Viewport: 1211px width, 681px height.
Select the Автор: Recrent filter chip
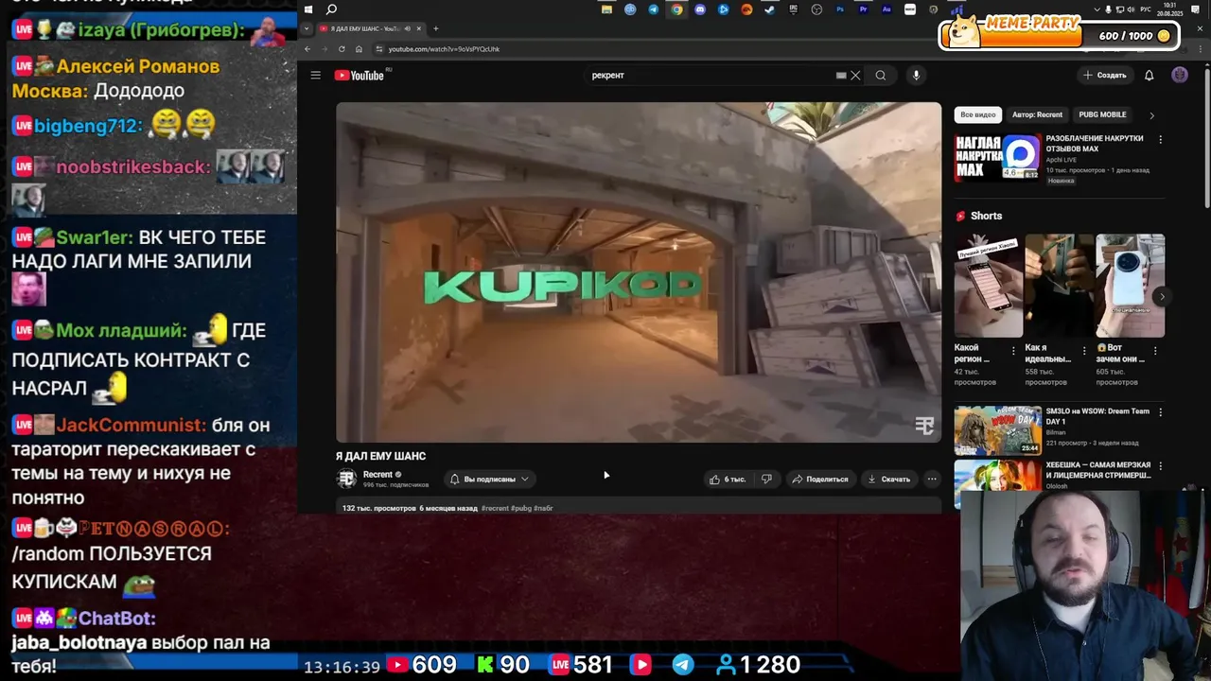1037,114
